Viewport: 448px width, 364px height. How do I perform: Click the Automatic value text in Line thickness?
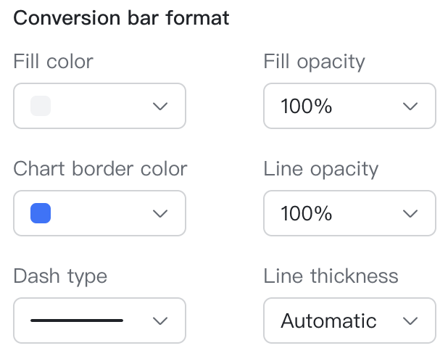pos(328,320)
